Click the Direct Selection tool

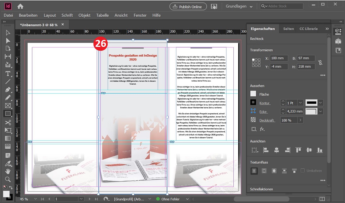pyautogui.click(x=8, y=41)
